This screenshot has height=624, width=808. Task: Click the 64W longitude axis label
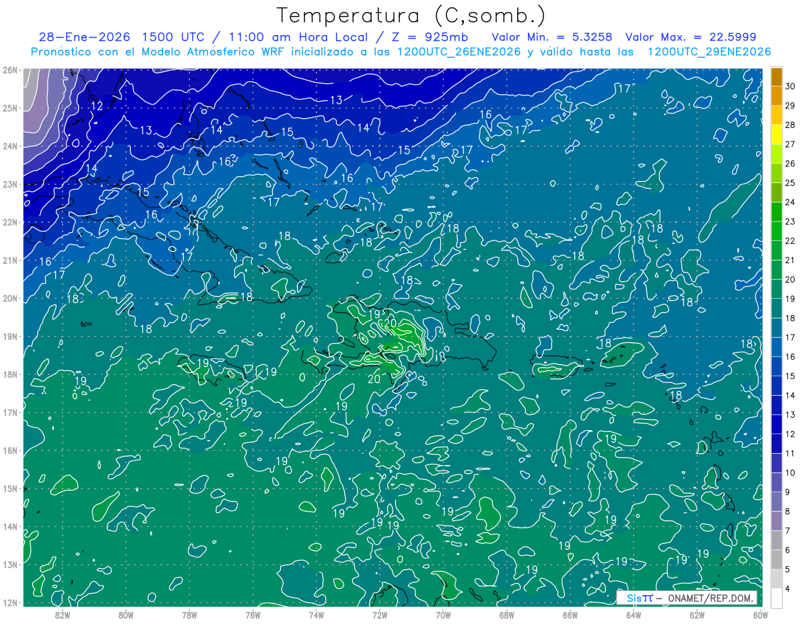[x=634, y=615]
